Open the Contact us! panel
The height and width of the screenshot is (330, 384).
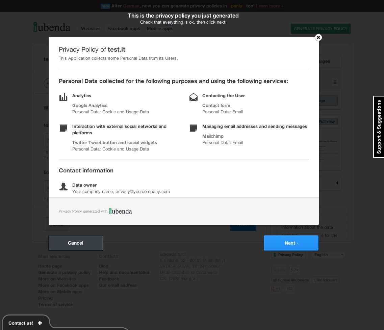25,323
